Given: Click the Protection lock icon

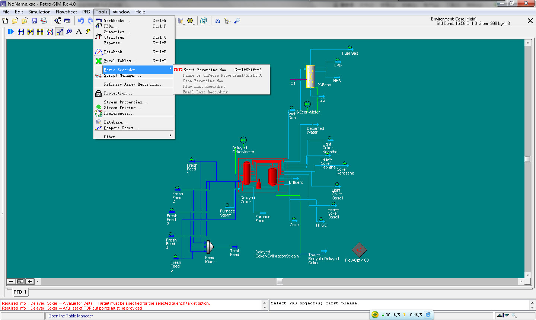Looking at the screenshot, I should 98,93.
